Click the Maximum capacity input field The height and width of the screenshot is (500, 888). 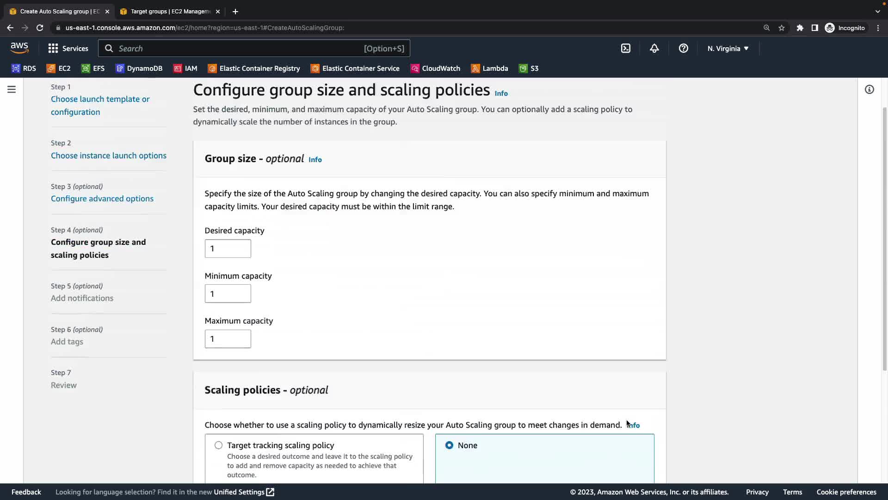click(x=228, y=339)
